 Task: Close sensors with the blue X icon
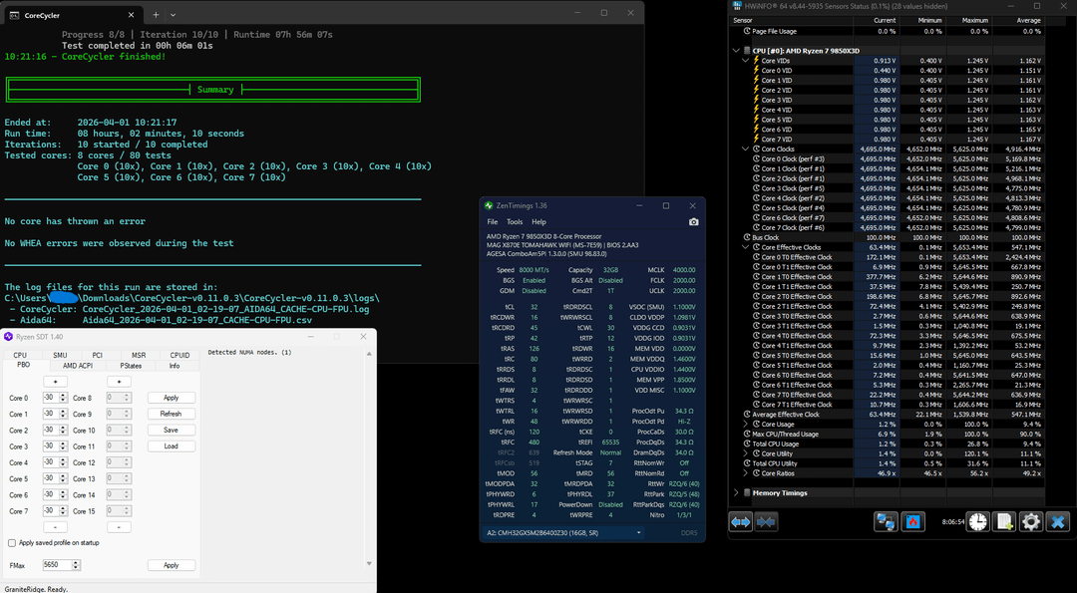click(x=1058, y=521)
